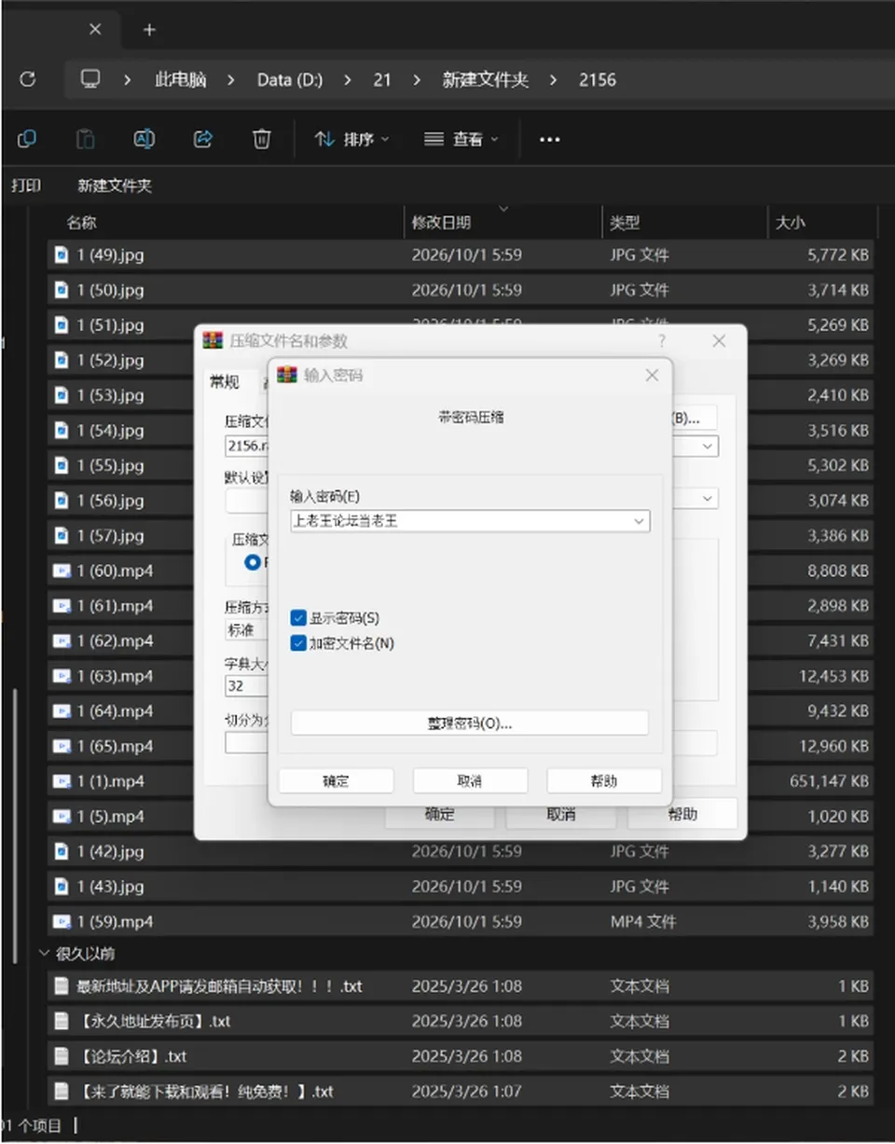
Task: Click the paste clipboard icon in Explorer toolbar
Action: [85, 139]
